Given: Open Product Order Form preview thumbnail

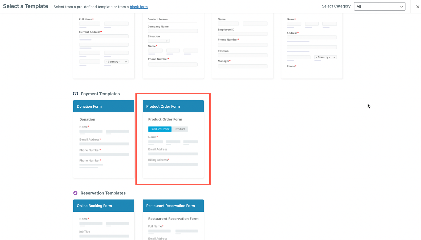Looking at the screenshot, I should pos(173,145).
